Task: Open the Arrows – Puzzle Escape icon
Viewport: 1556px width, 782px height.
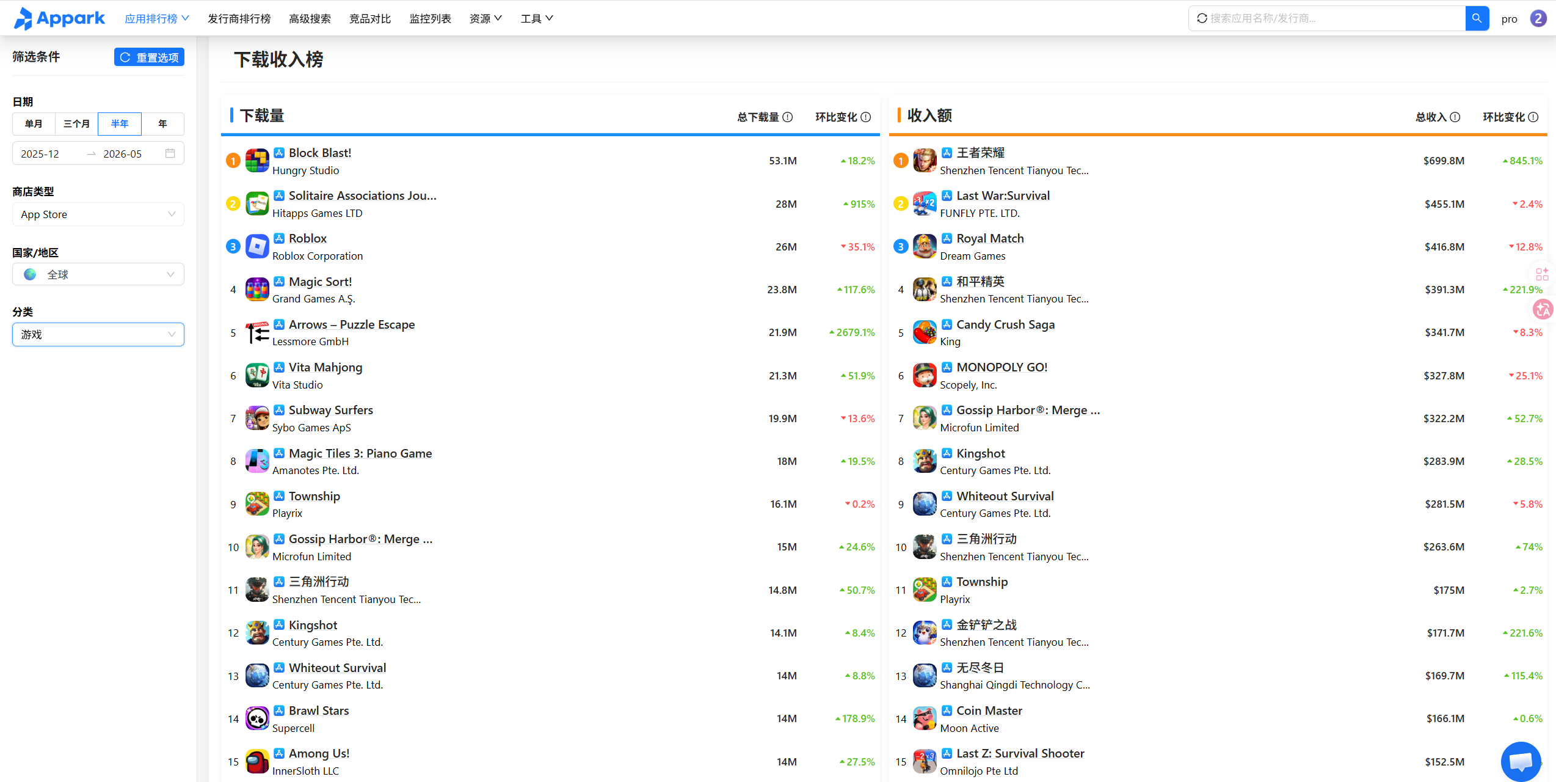Action: pyautogui.click(x=257, y=332)
